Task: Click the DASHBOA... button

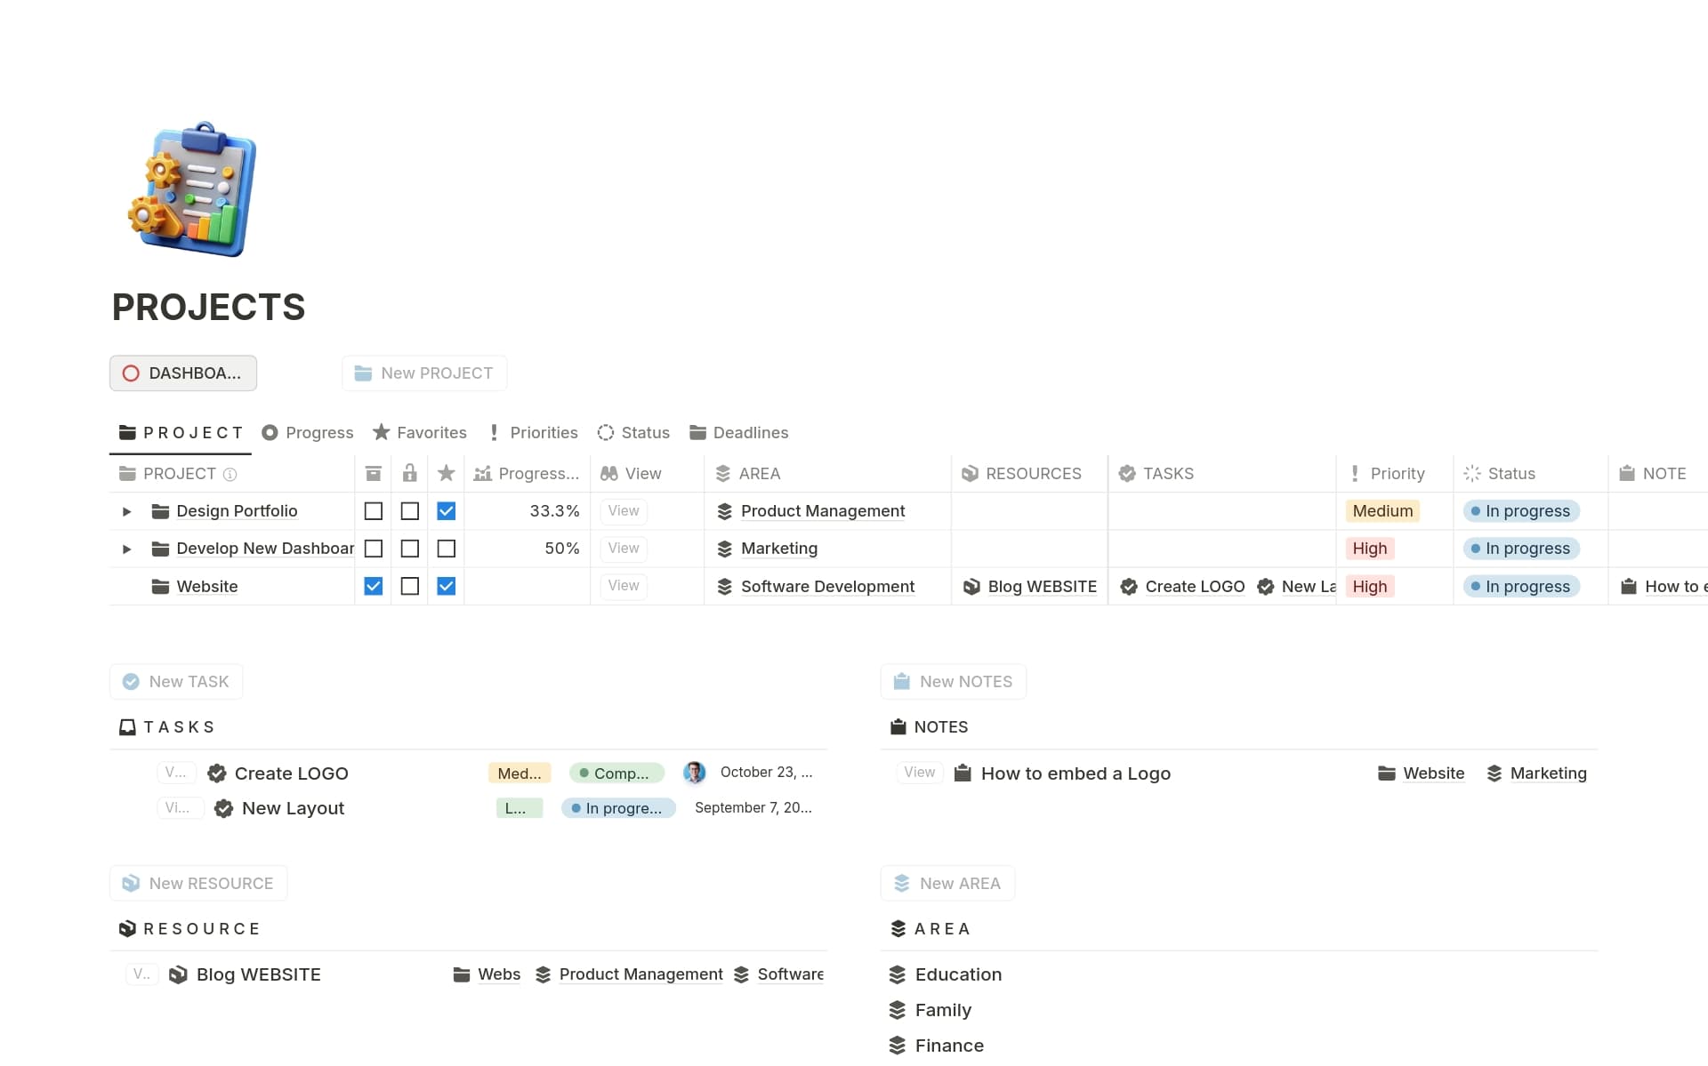Action: (183, 373)
